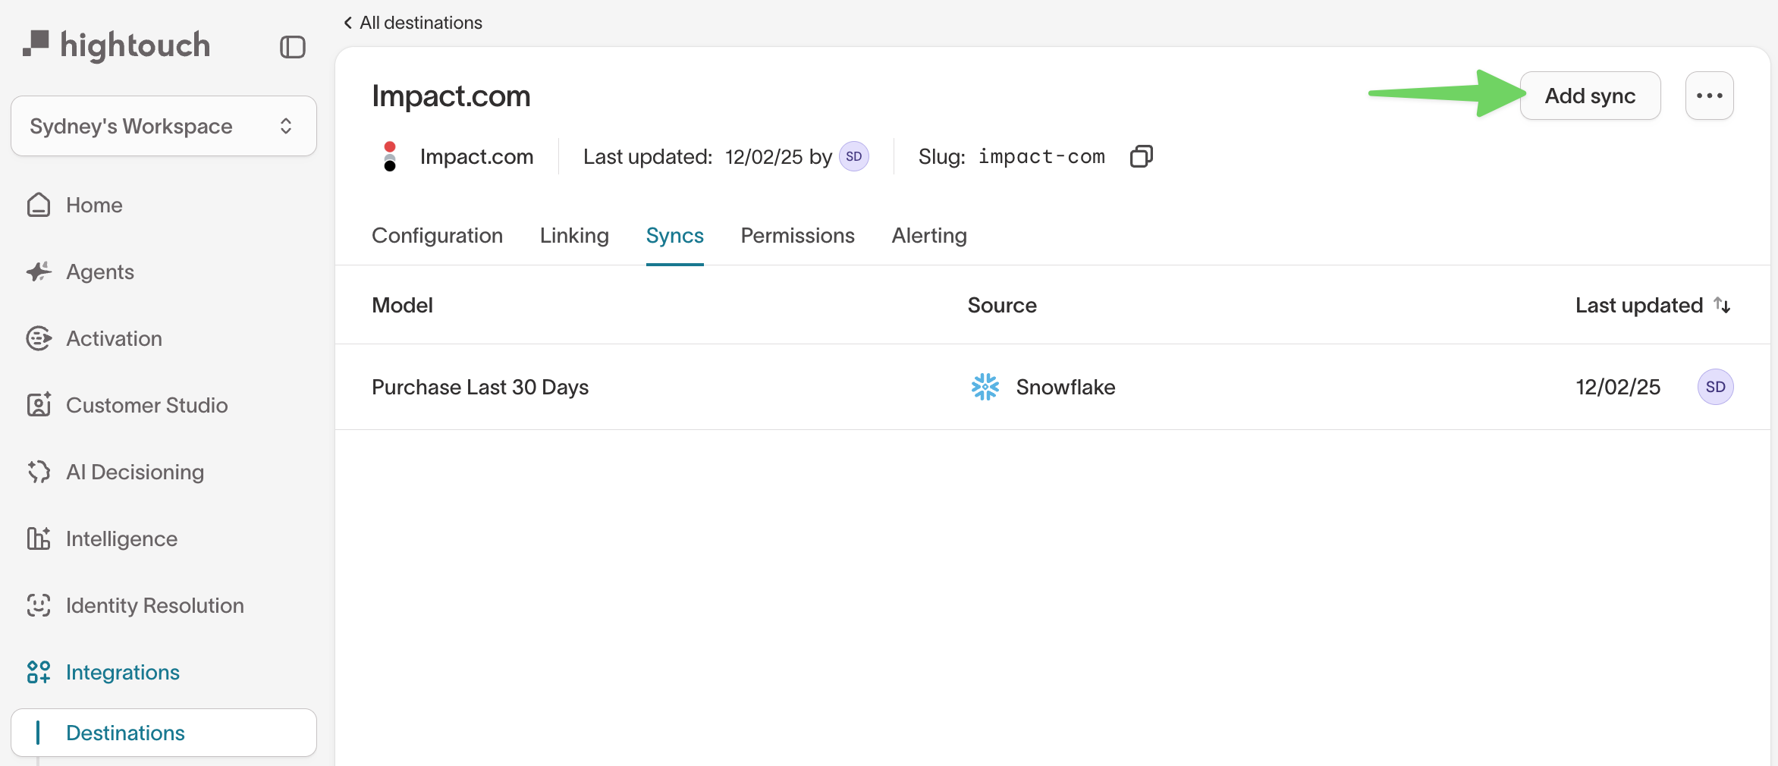Viewport: 1778px width, 766px height.
Task: Click the Customer Studio icon
Action: click(x=39, y=405)
